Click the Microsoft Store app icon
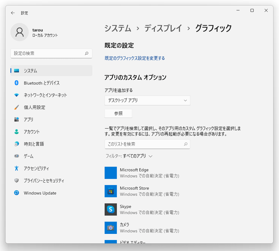 (111, 191)
